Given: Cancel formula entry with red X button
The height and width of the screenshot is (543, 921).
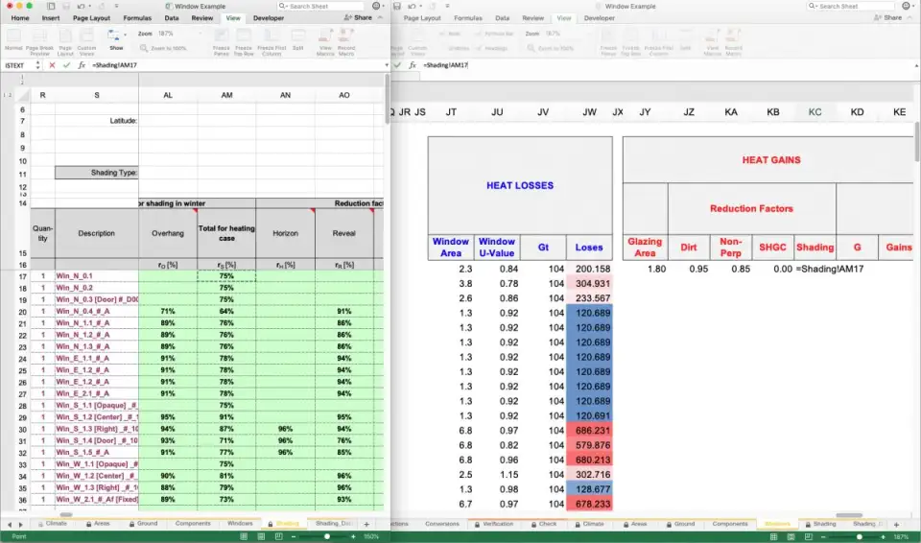Looking at the screenshot, I should (x=52, y=65).
